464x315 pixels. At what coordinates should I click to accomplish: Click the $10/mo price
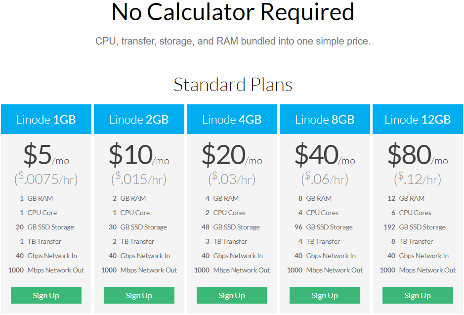coord(139,155)
